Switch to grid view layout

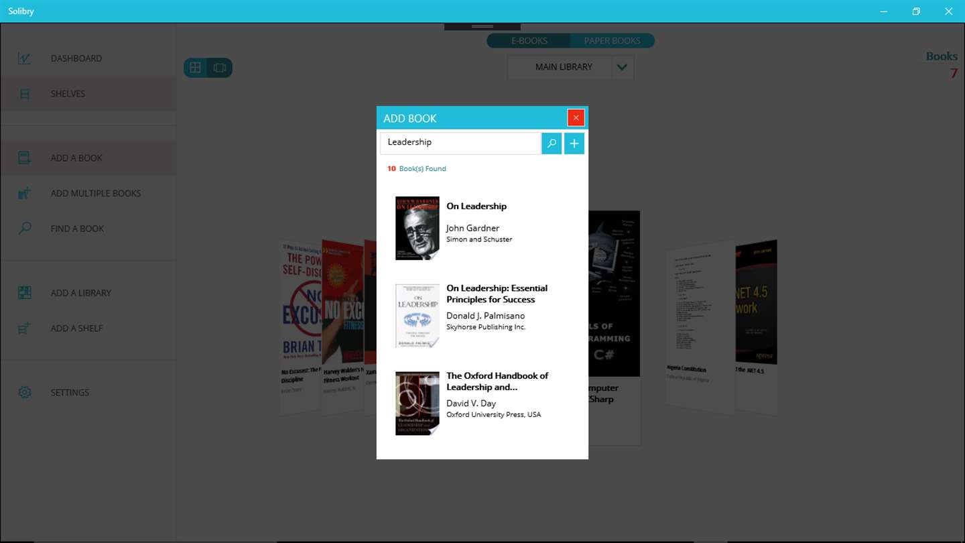(196, 68)
